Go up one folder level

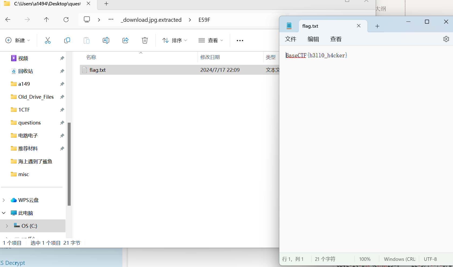click(x=46, y=20)
